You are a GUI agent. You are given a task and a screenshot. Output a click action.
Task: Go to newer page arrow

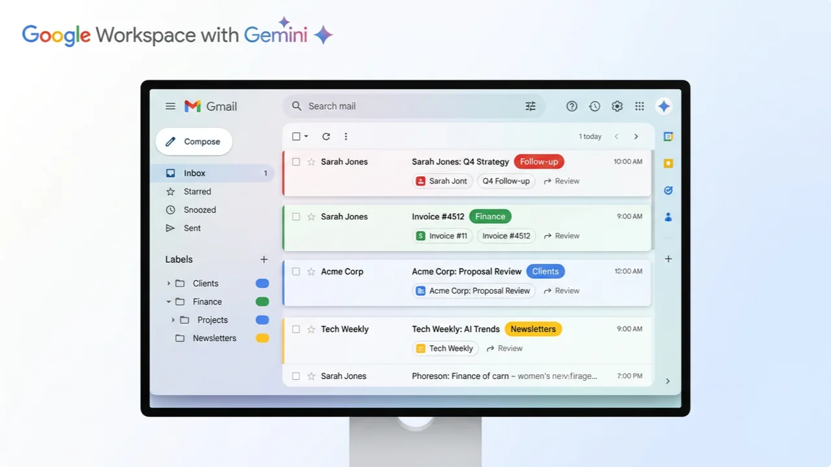tap(616, 137)
